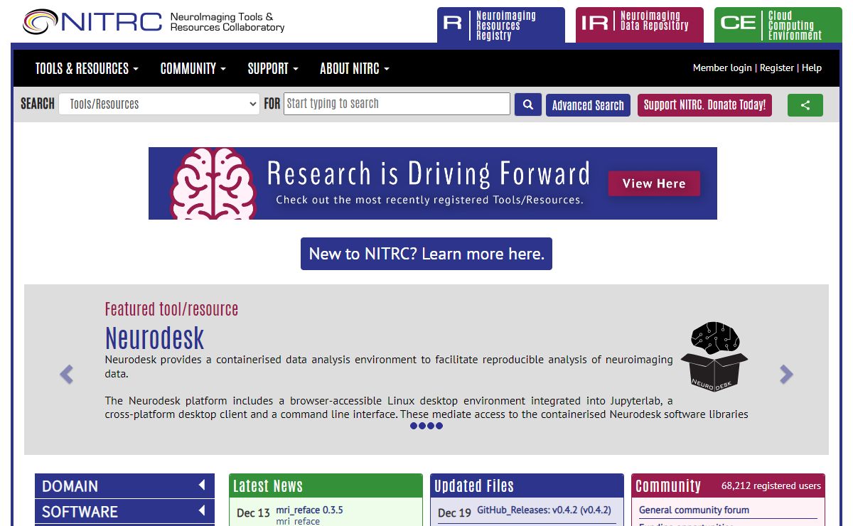Click the Featured tool/resource label
Image resolution: width=853 pixels, height=526 pixels.
tap(171, 309)
